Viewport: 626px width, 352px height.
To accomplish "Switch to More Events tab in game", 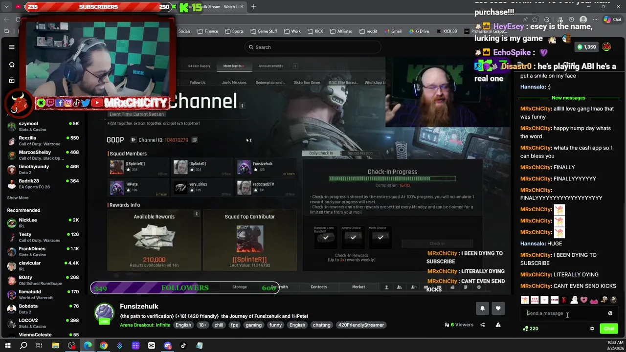I will (233, 66).
